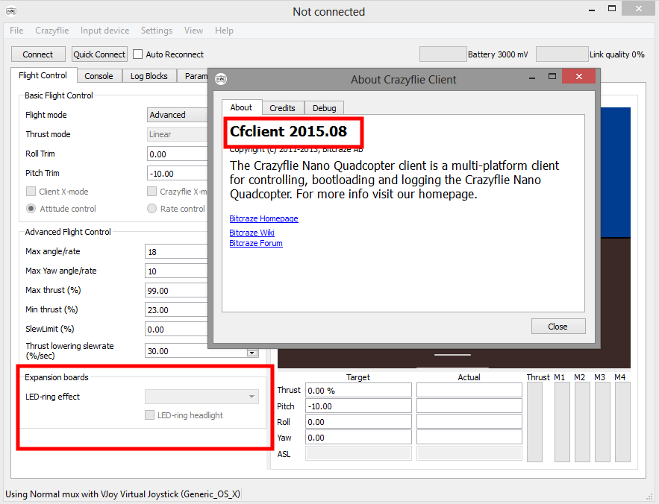This screenshot has height=504, width=659.
Task: Close About dialog with red X button
Action: coord(578,77)
